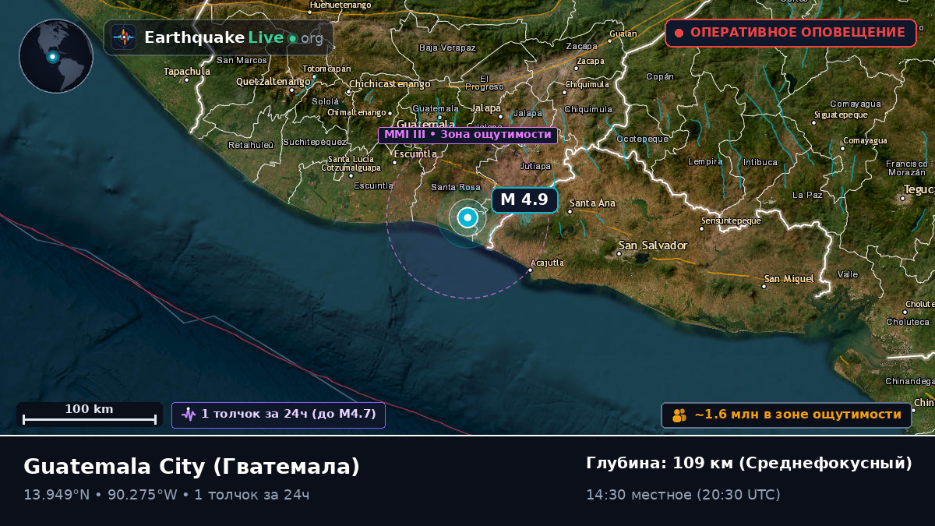Image resolution: width=935 pixels, height=526 pixels.
Task: Click the San Salvador city label
Action: point(653,245)
